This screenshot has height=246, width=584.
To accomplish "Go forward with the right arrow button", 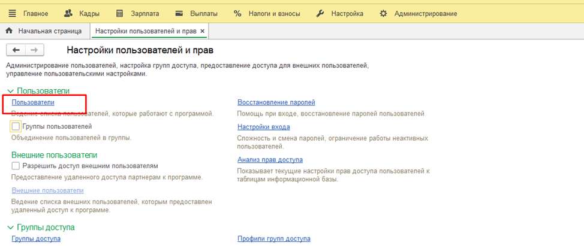I will click(34, 50).
